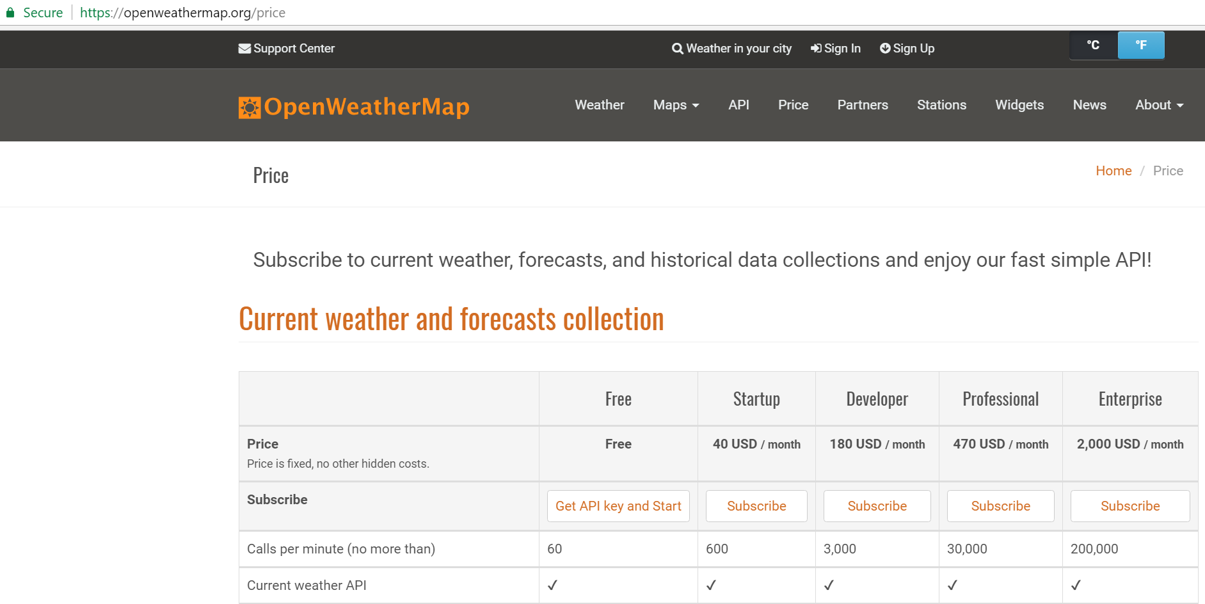Screen dimensions: 1205x604
Task: Click the 180 USD / month price
Action: pos(877,444)
